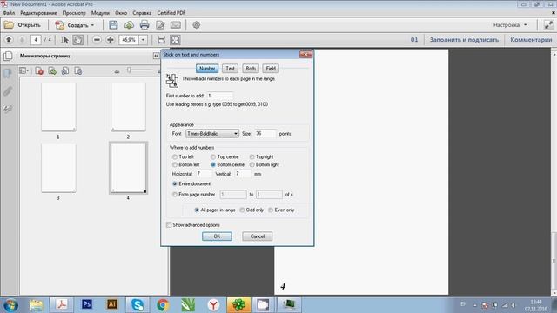Screen dimensions: 557x313
Task: Expand the Настройка dropdown
Action: [x=510, y=25]
